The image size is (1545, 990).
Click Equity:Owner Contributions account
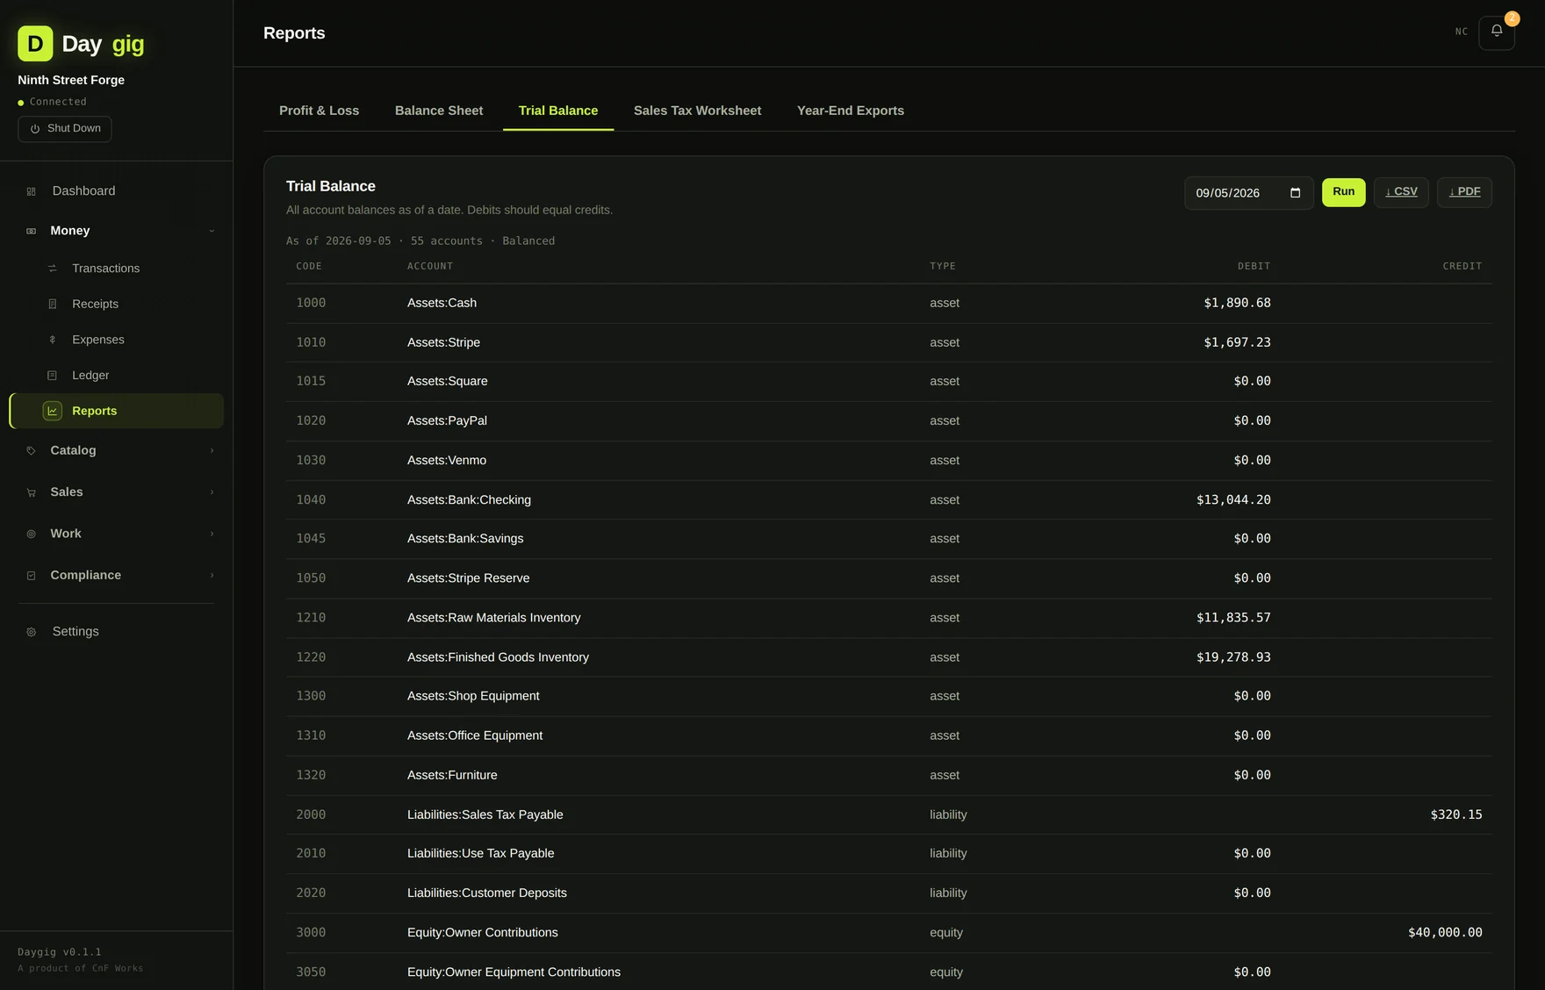483,933
